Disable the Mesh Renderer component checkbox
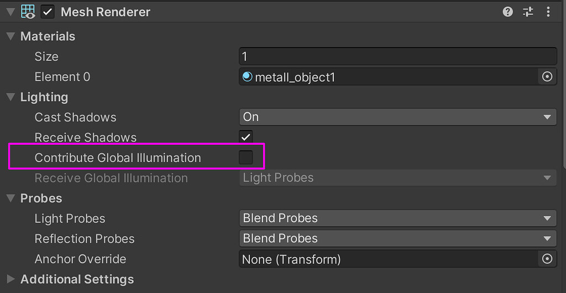Screen dimensions: 566x293 [x=48, y=12]
